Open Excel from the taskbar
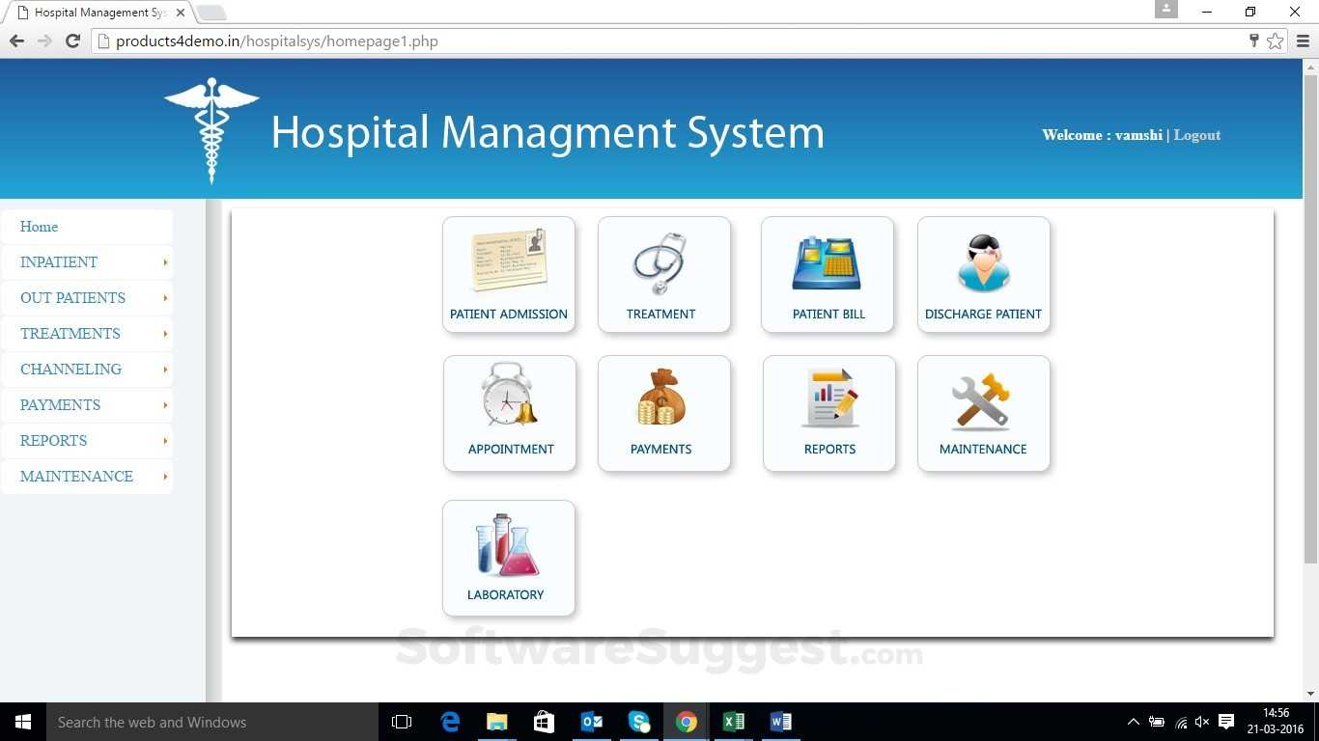This screenshot has width=1319, height=741. 733,722
